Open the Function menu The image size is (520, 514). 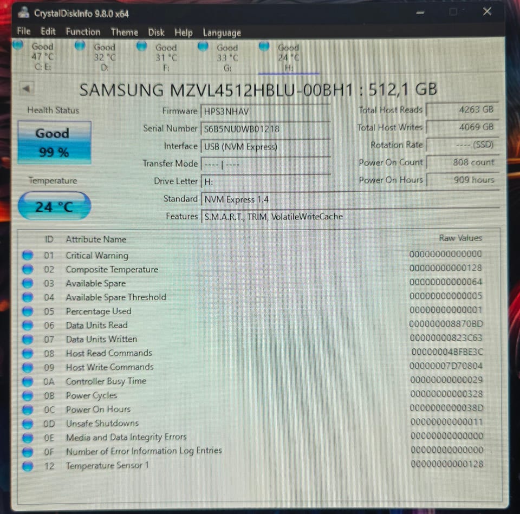pos(83,32)
